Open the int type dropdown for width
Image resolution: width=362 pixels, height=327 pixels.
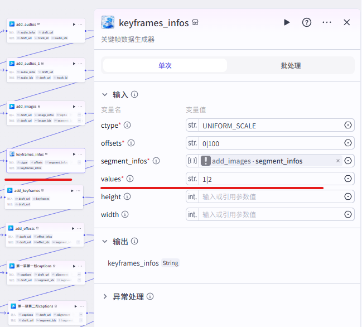(192, 214)
